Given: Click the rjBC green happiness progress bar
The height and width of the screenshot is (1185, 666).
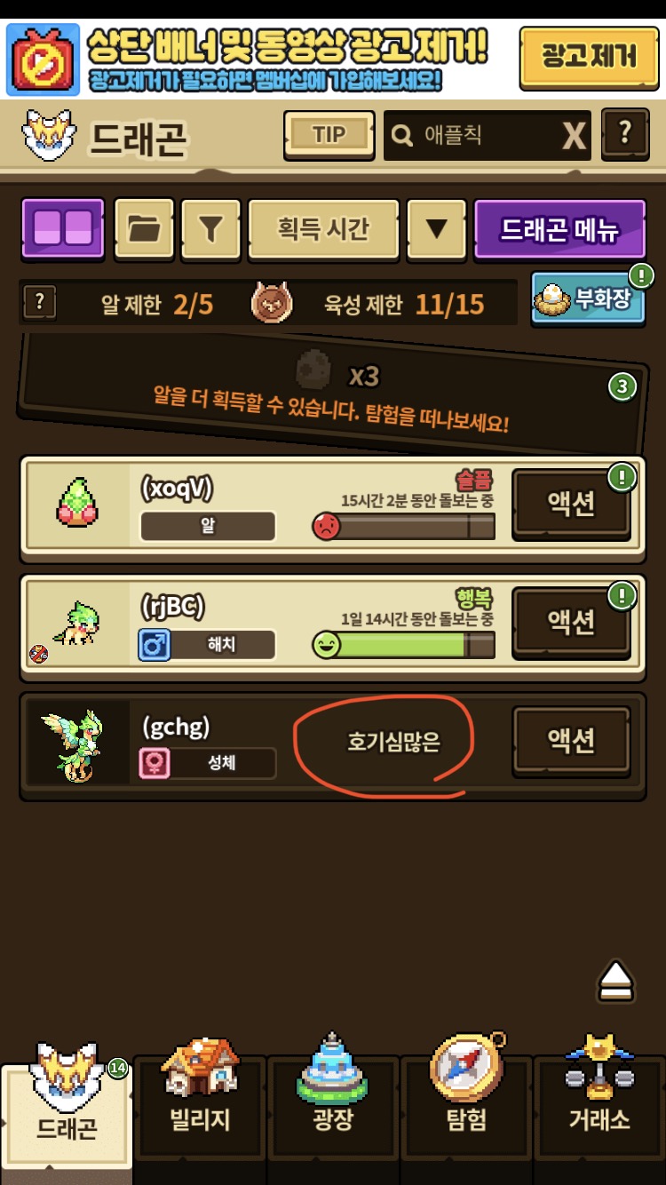Looking at the screenshot, I should 404,645.
